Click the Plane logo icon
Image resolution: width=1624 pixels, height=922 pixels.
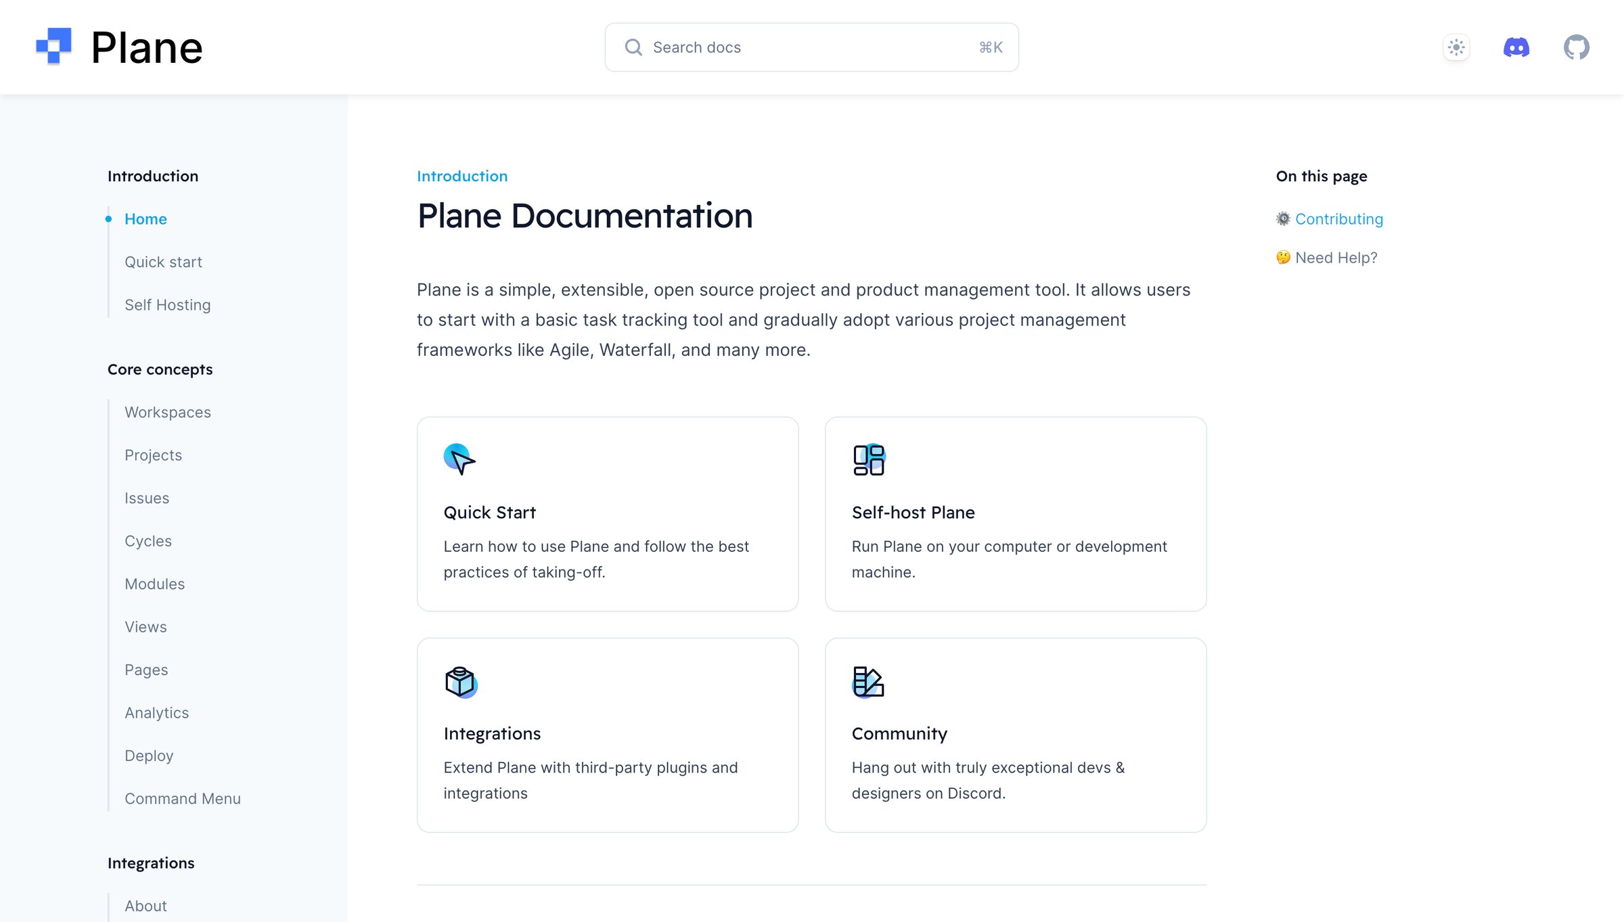(x=53, y=47)
